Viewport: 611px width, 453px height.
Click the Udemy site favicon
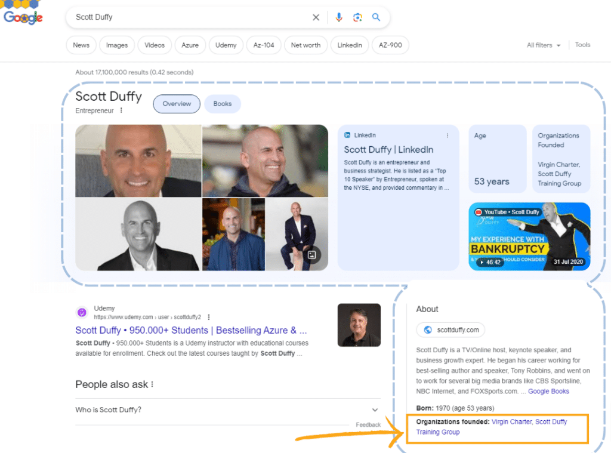pos(82,312)
